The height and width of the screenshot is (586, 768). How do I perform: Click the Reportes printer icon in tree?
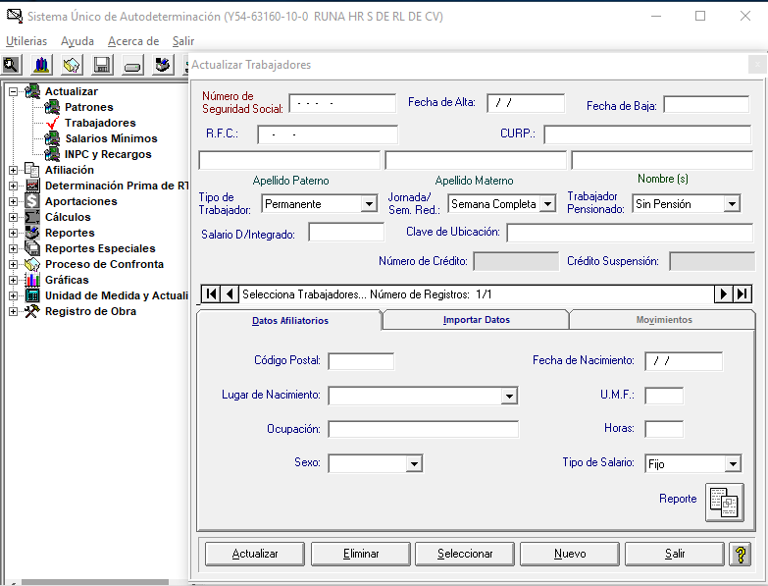pos(31,233)
